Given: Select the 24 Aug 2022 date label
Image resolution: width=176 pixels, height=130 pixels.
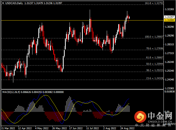Looking at the screenshot, I should [127, 128].
